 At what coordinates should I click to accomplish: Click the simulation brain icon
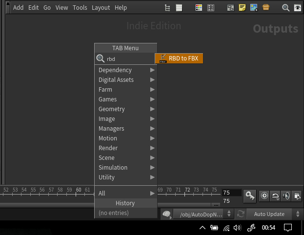coord(167,214)
